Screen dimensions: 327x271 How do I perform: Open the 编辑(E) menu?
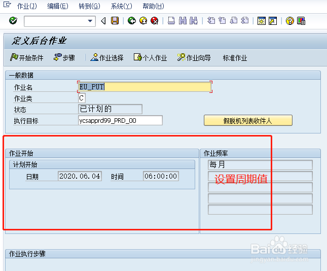click(58, 6)
